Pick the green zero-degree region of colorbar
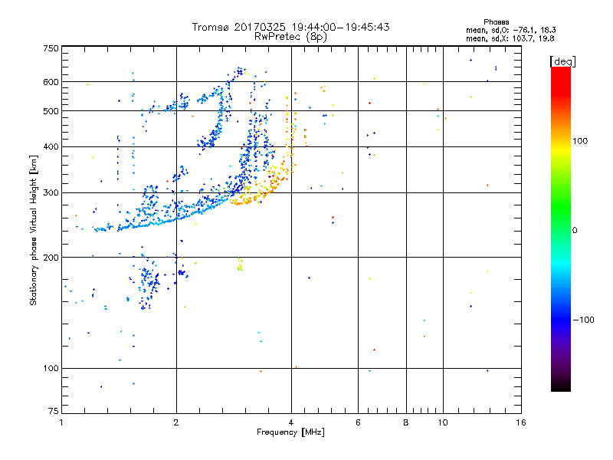This screenshot has height=460, width=613. (561, 230)
